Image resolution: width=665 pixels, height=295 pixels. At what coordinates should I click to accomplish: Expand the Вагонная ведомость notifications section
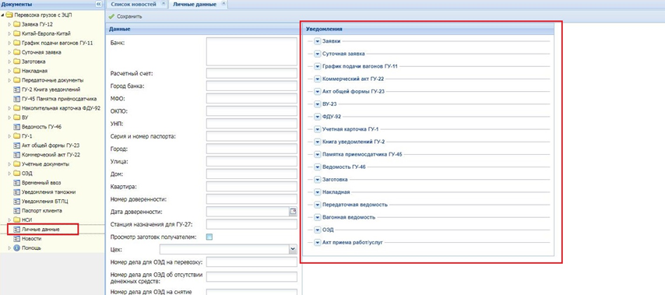pyautogui.click(x=317, y=217)
